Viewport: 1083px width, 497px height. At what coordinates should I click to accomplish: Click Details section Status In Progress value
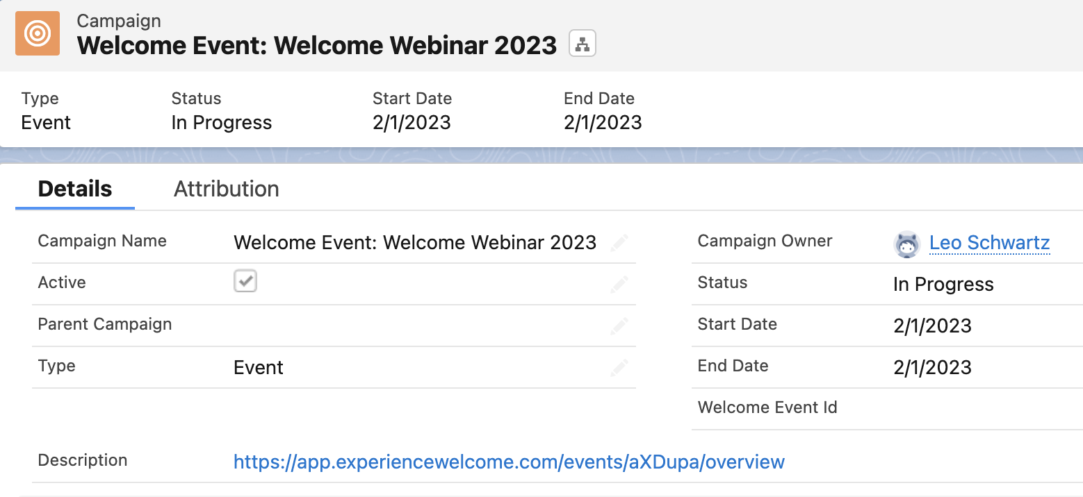coord(943,285)
